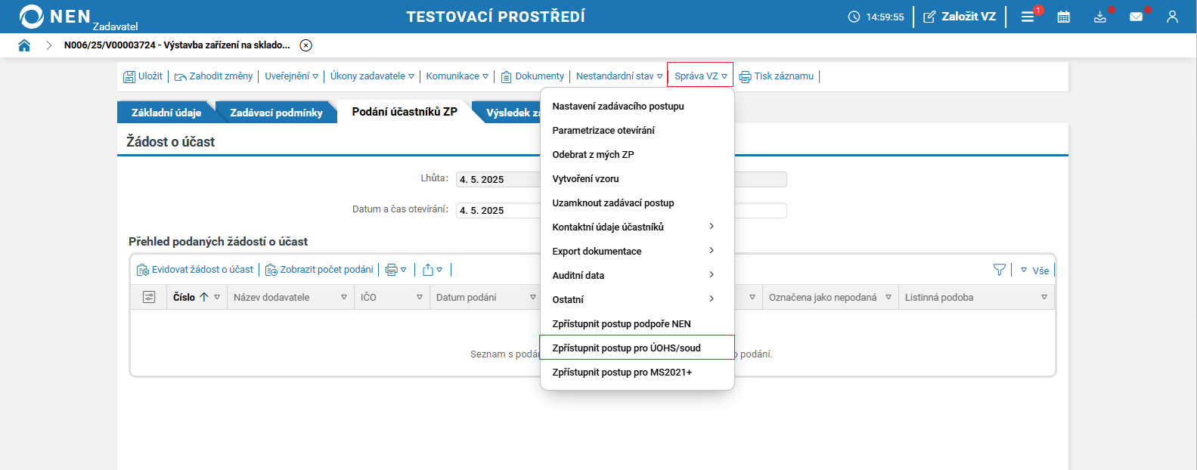Image resolution: width=1197 pixels, height=470 pixels.
Task: Select the Podání účastníků ZP tab
Action: click(x=405, y=112)
